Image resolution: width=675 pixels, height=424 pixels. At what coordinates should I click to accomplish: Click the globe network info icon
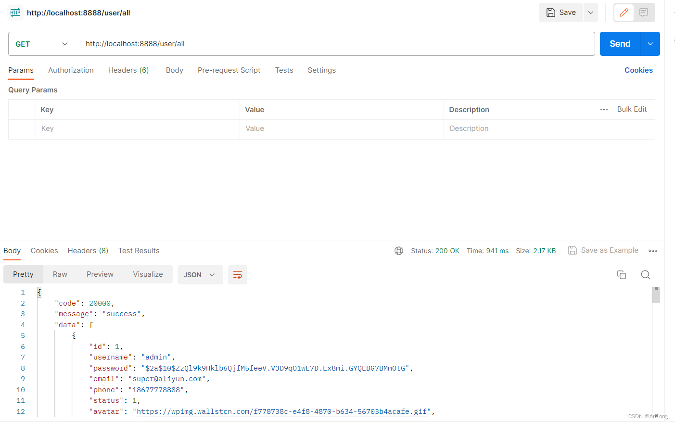(399, 250)
